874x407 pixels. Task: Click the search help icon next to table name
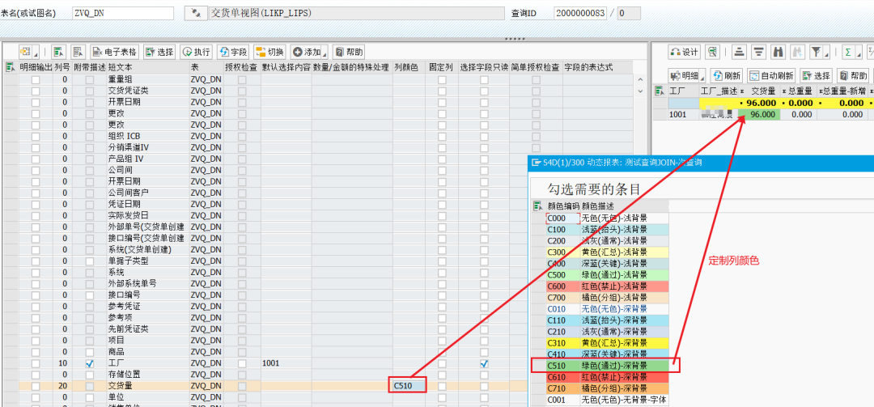pyautogui.click(x=195, y=13)
